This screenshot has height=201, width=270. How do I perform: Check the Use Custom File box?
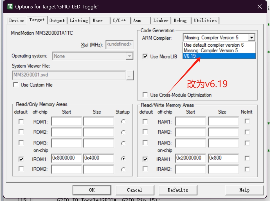(x=16, y=85)
